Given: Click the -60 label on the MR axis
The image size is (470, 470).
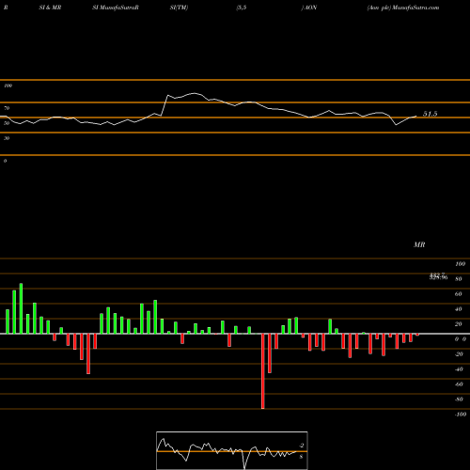Looking at the screenshot, I should [x=459, y=384].
